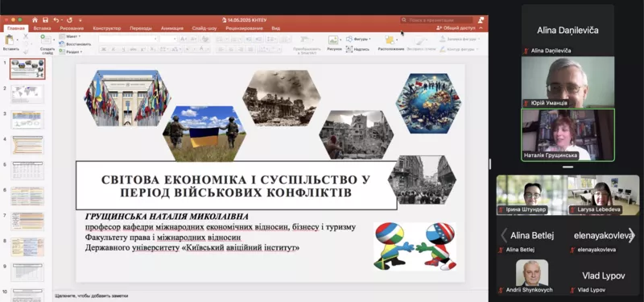Collapse the ribbon with the chevron arrow

click(481, 28)
